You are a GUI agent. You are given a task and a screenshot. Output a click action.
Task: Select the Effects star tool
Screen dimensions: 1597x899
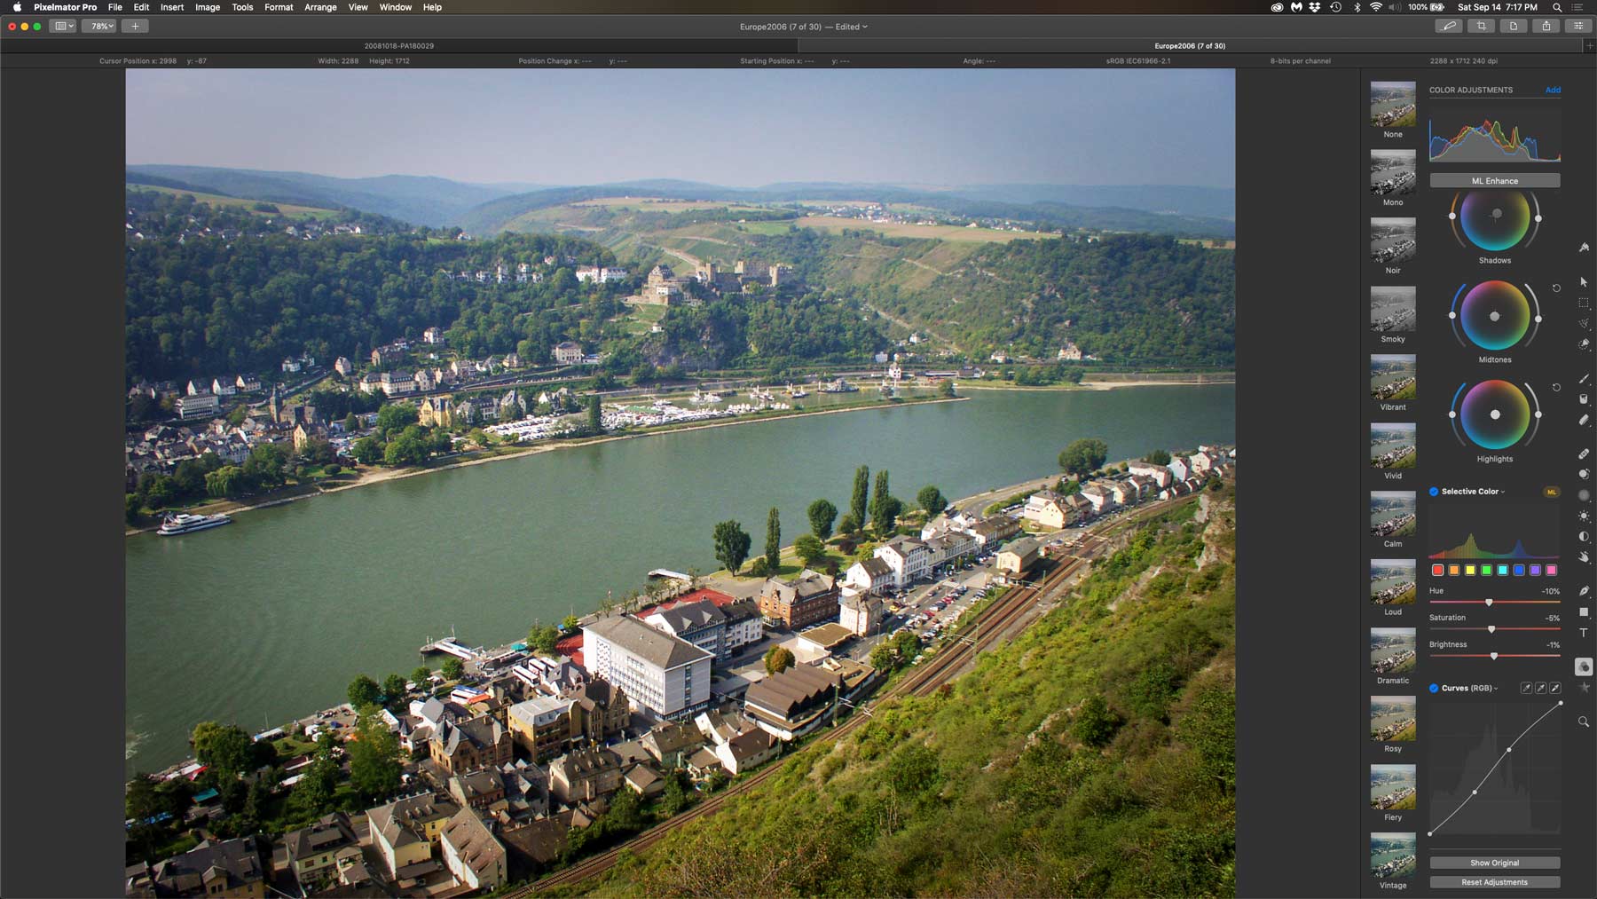point(1584,688)
